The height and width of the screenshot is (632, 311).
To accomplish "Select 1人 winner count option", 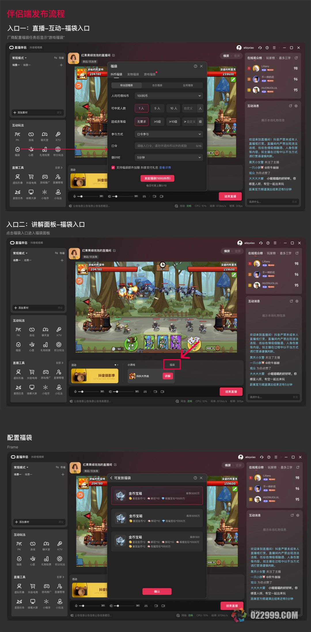I will [141, 108].
